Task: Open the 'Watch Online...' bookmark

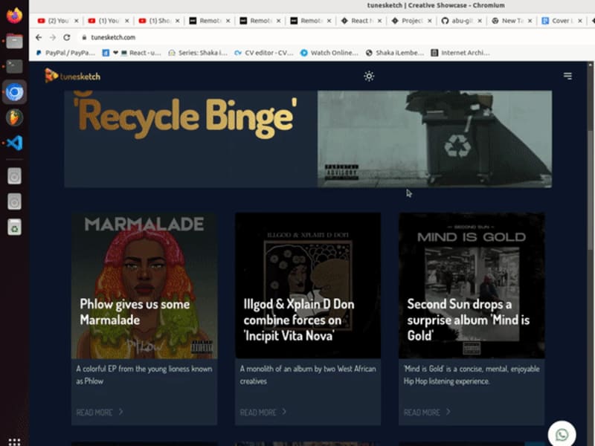Action: coord(329,53)
